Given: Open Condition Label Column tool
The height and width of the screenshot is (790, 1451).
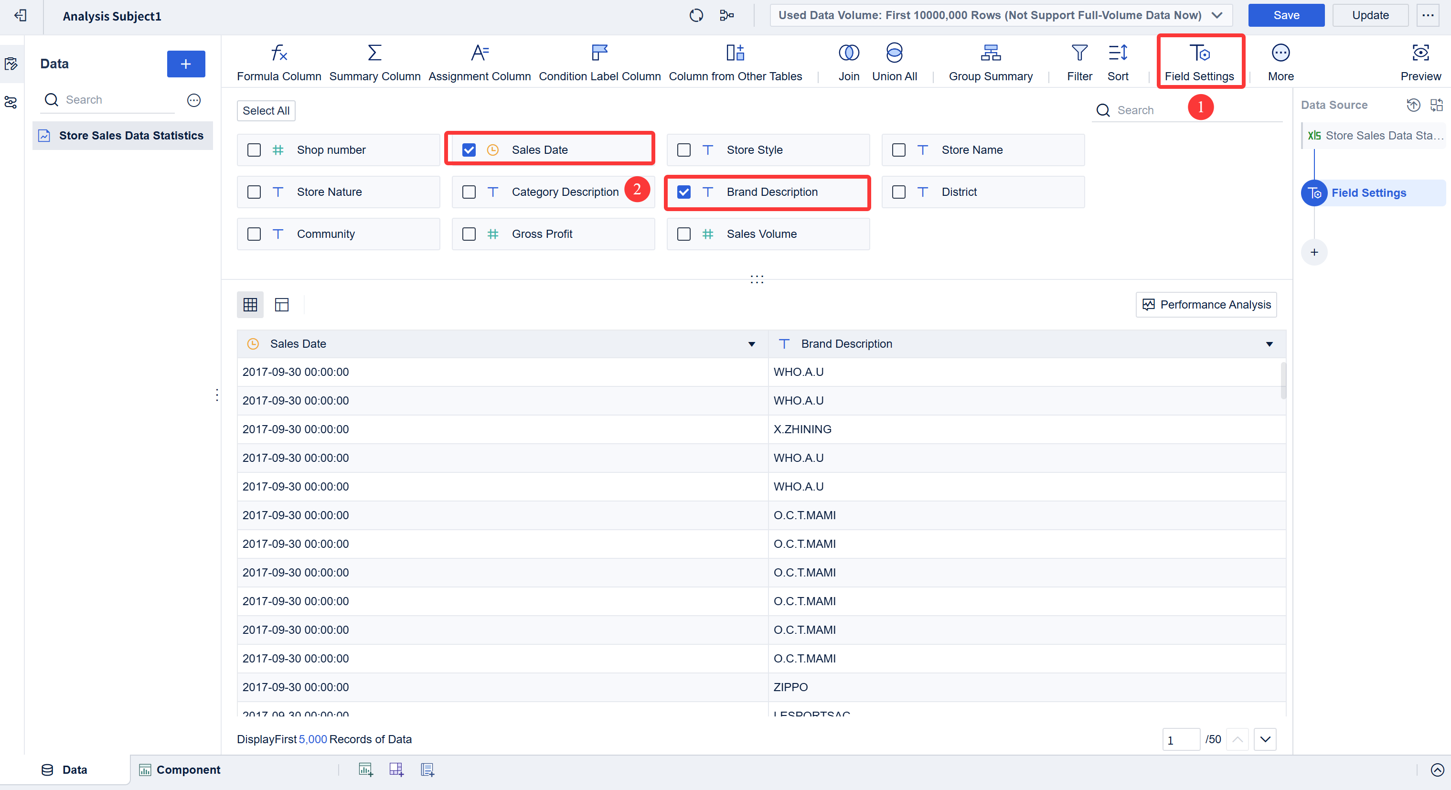Looking at the screenshot, I should pos(599,53).
